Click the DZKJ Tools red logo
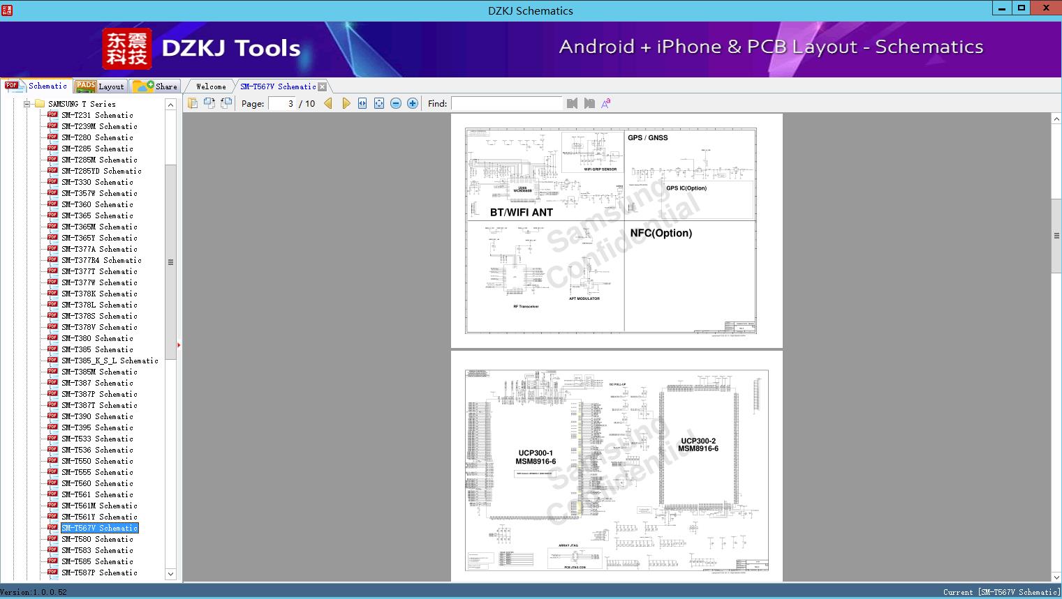1062x599 pixels. (x=127, y=49)
